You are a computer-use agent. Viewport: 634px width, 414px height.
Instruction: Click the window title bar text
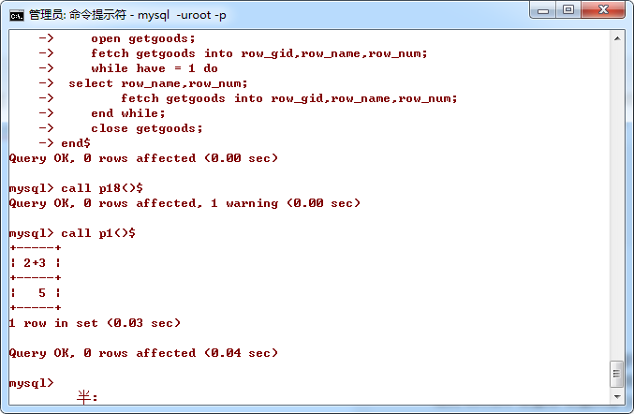(x=131, y=13)
